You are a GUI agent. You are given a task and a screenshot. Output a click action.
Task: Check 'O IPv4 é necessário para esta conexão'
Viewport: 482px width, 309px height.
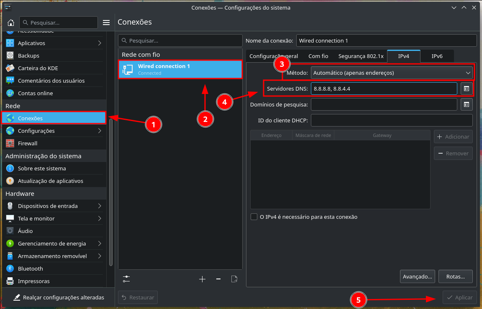254,217
